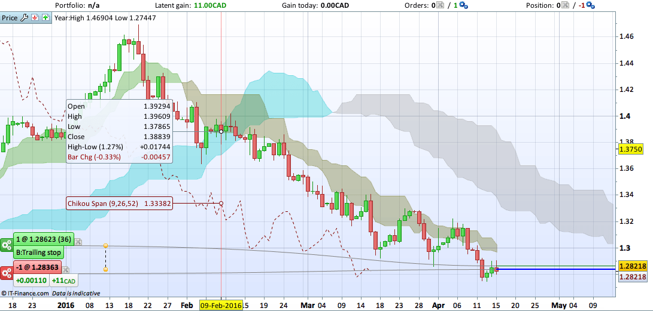The width and height of the screenshot is (653, 311).
Task: Click the cancel X next to Orders 0
Action: coord(439,6)
